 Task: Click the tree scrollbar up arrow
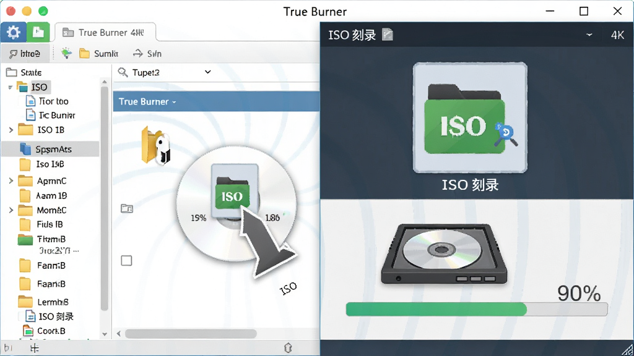(x=105, y=82)
